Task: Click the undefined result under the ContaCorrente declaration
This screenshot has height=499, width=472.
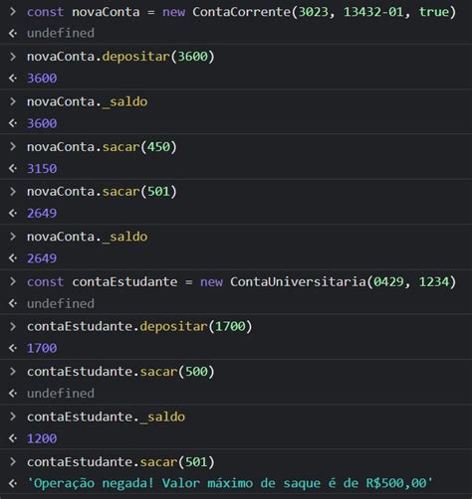Action: pyautogui.click(x=61, y=33)
